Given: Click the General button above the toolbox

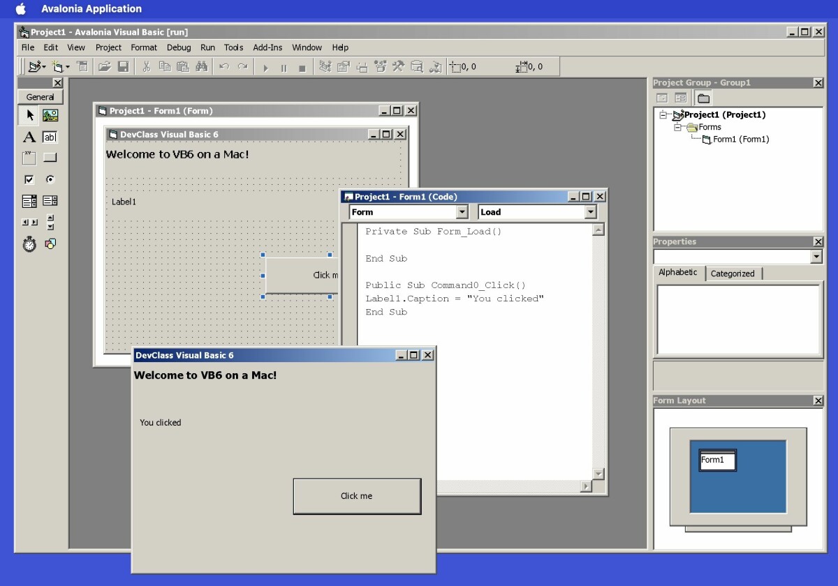Looking at the screenshot, I should click(40, 97).
